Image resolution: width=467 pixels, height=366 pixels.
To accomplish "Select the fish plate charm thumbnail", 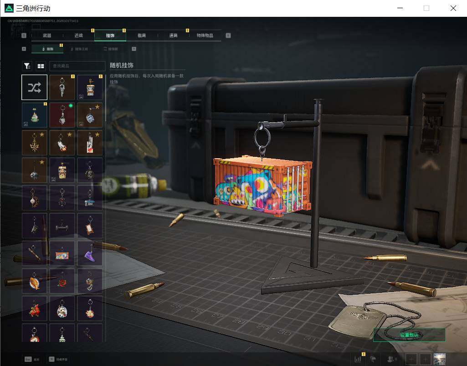I will click(34, 281).
